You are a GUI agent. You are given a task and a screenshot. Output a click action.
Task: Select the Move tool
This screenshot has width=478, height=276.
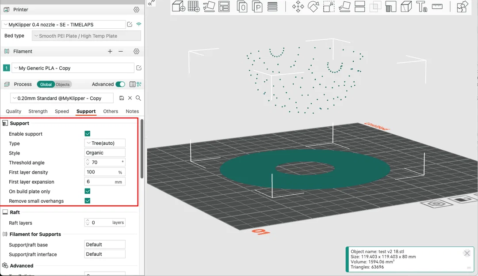click(298, 6)
